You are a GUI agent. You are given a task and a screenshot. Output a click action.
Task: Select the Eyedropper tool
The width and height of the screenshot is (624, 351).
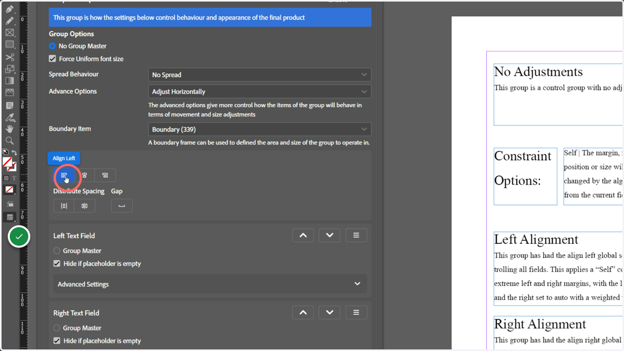9,117
